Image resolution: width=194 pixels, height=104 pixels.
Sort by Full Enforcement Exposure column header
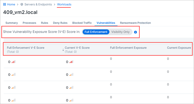pyautogui.click(x=128, y=48)
